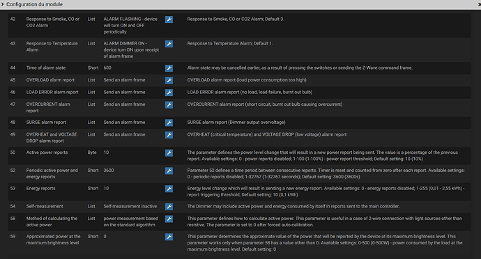Screen dimensions: 481x259
Task: Close the module configuration panel
Action: pos(479,5)
